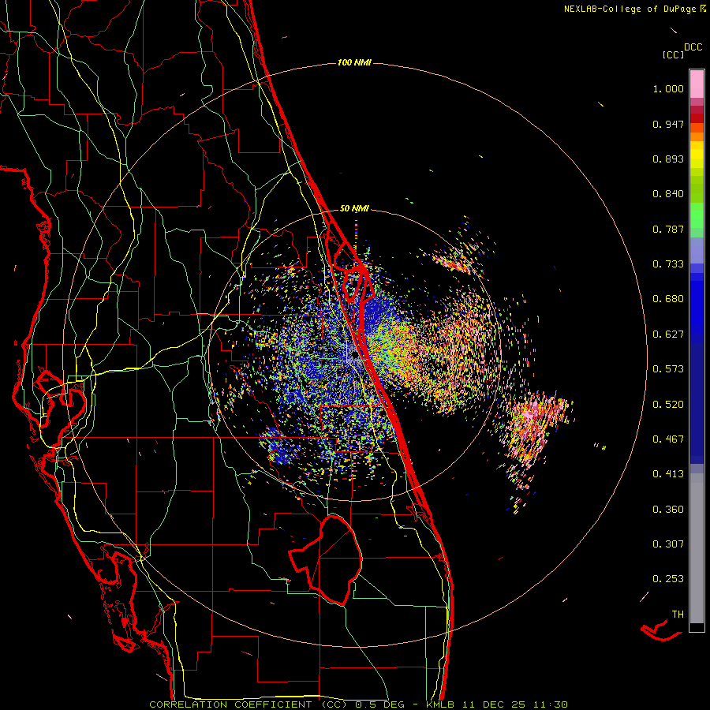The image size is (710, 710).
Task: Click the 1.000 value on the color scale
Action: tap(668, 88)
